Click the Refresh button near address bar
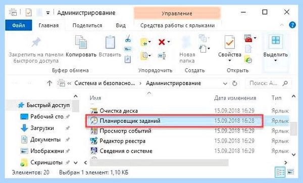This screenshot has width=303, height=183. (x=235, y=83)
